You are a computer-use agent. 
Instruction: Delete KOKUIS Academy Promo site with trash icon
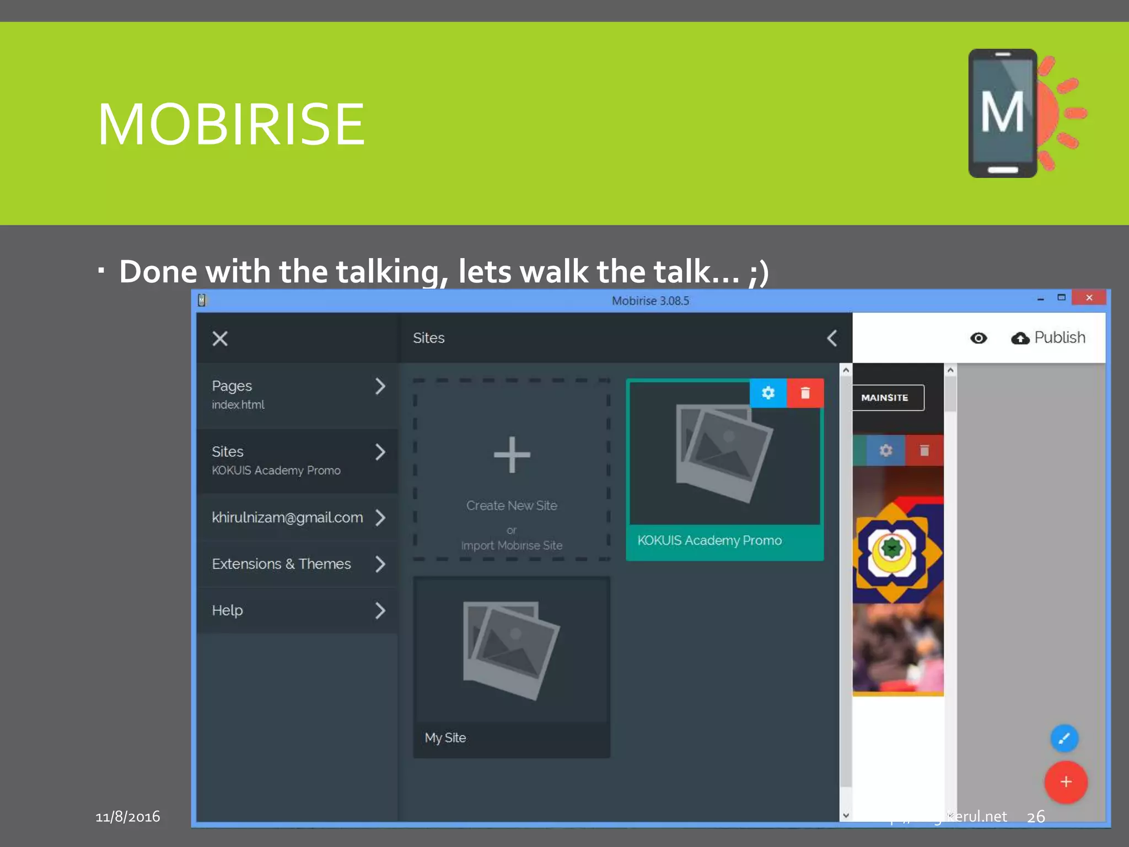(x=805, y=393)
